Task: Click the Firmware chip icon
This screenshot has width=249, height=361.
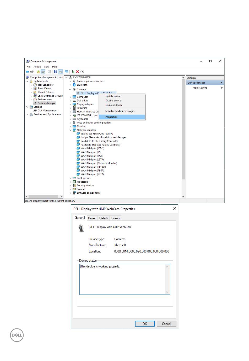Action: pos(74,108)
